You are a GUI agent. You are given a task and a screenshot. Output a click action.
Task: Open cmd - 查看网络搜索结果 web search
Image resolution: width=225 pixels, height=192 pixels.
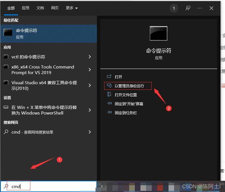[x=49, y=132]
